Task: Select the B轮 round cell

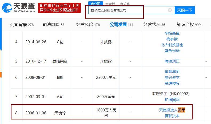Action: click(60, 78)
